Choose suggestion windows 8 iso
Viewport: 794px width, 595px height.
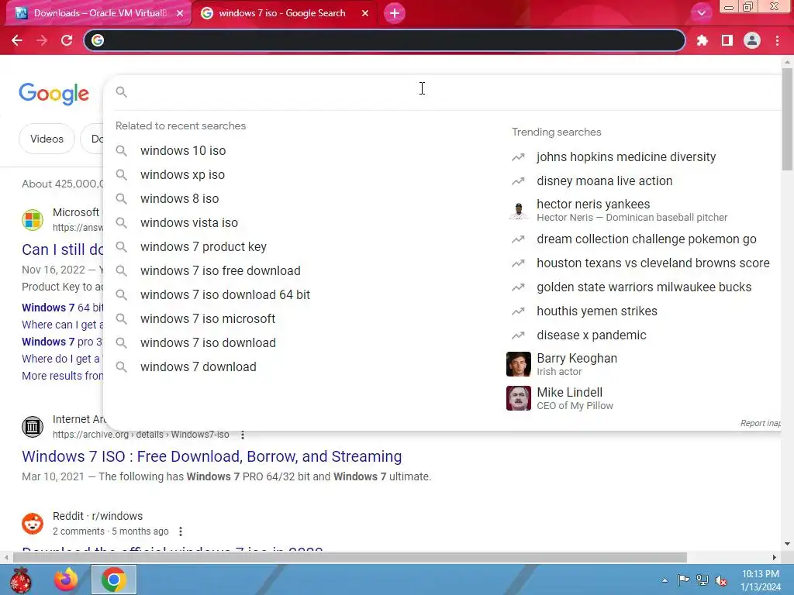(179, 199)
